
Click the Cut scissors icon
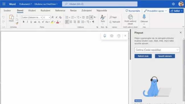pos(17,16)
